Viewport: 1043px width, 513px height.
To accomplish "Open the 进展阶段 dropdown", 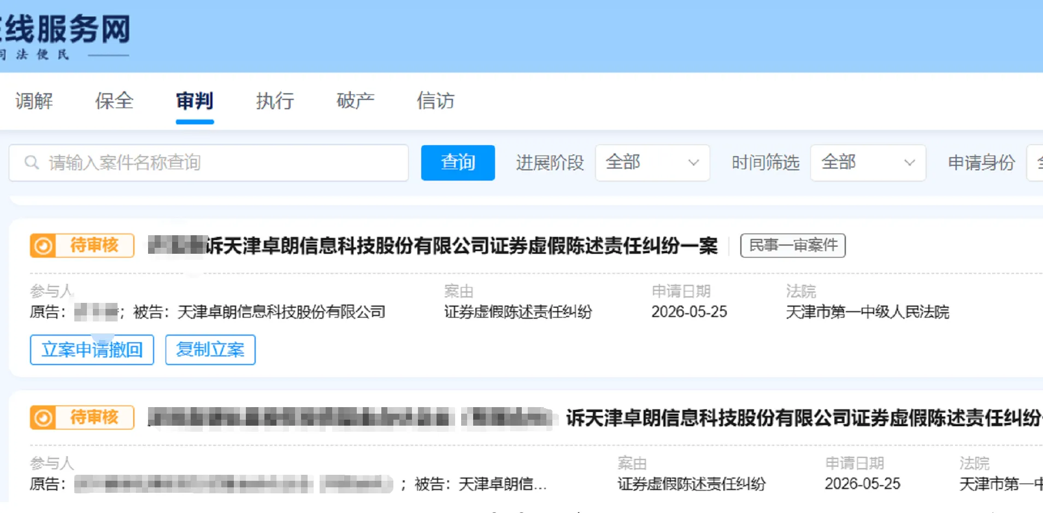I will click(652, 163).
